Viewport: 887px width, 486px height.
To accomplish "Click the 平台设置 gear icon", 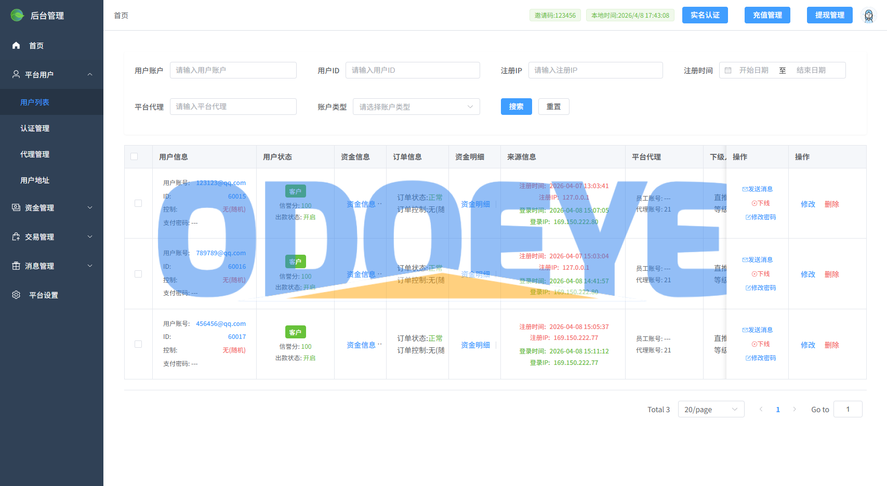I will point(16,295).
